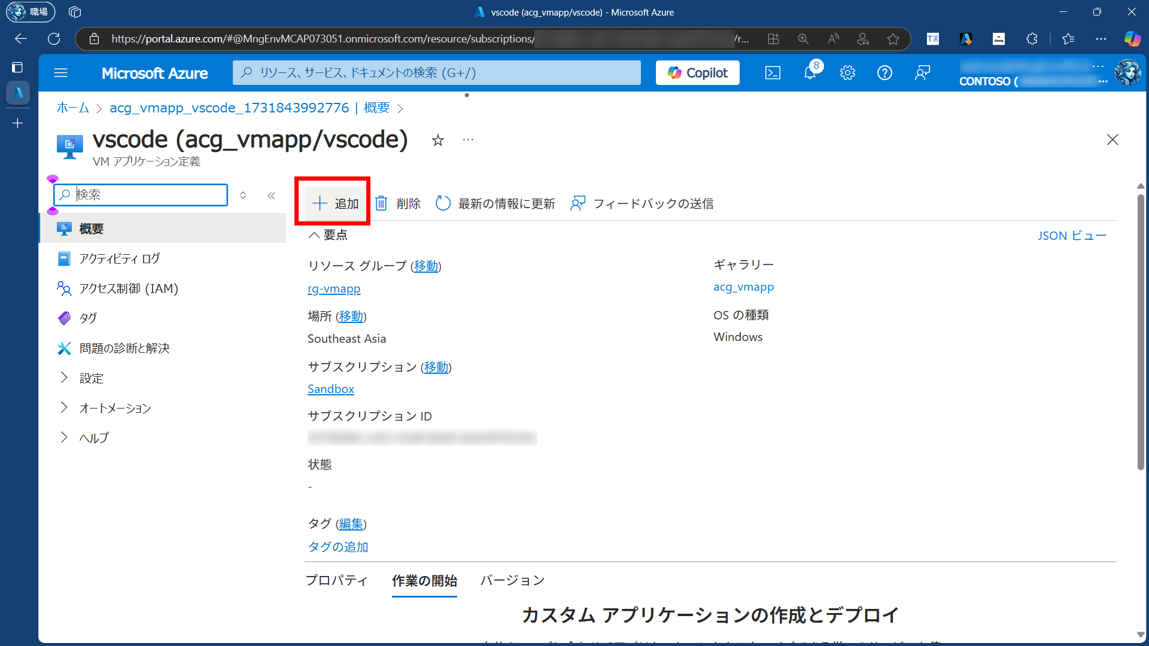The height and width of the screenshot is (646, 1149).
Task: Click 最新の情報に更新 to refresh
Action: [496, 203]
